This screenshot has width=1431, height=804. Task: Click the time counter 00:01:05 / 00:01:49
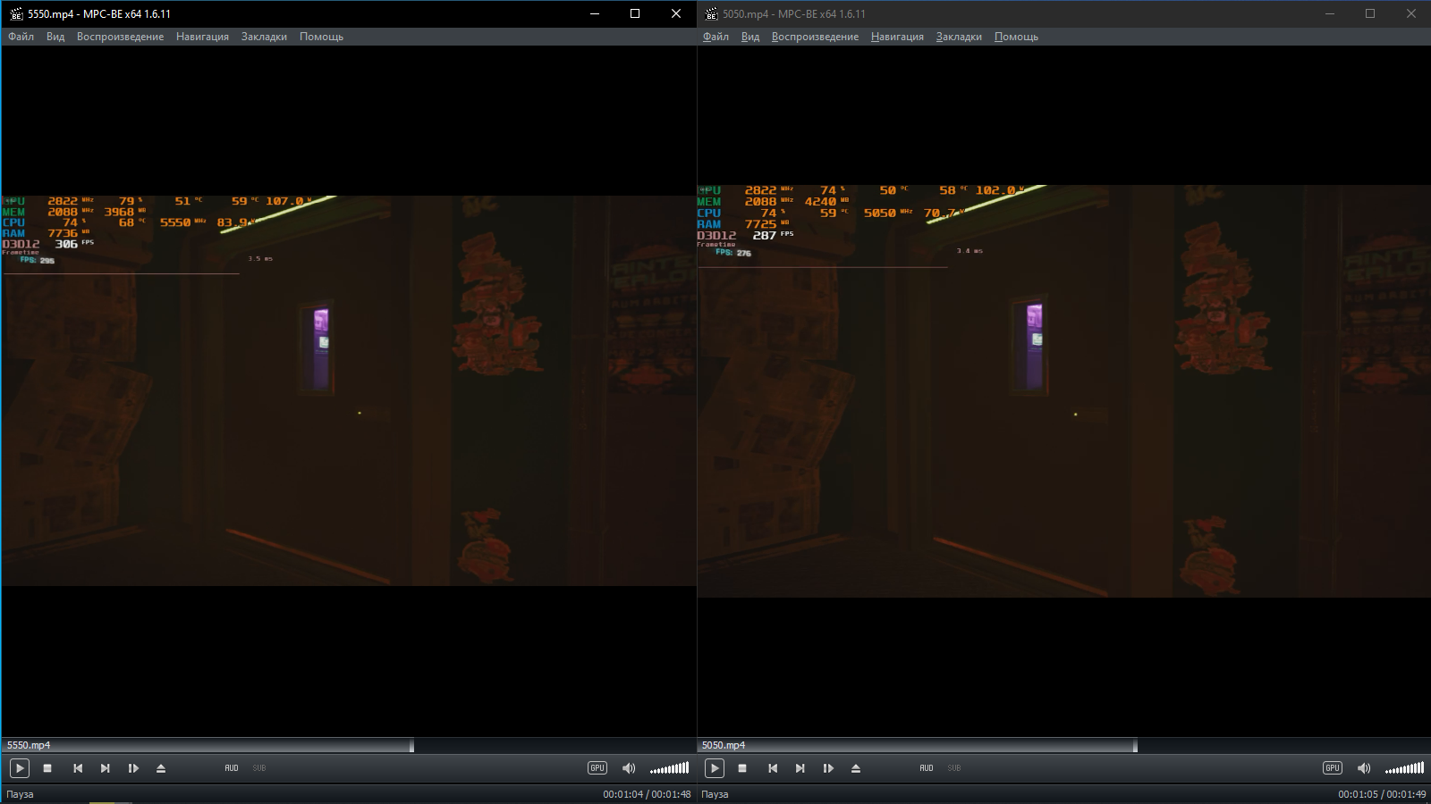coord(1382,794)
